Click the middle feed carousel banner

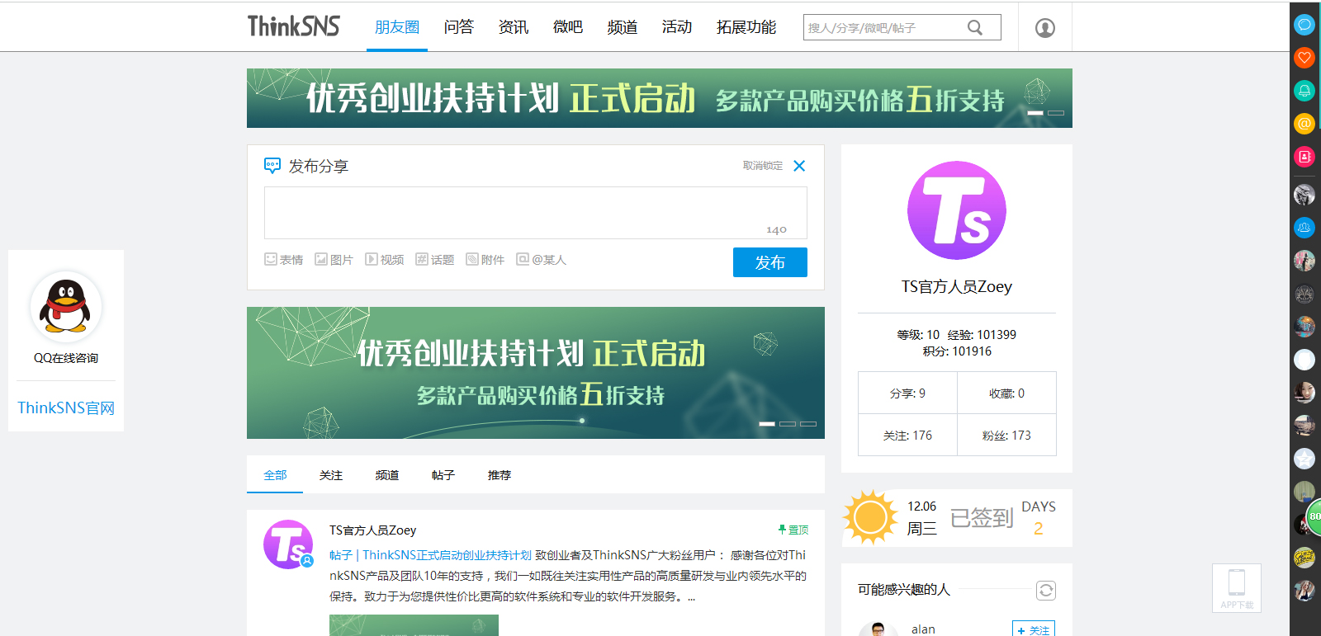point(536,373)
